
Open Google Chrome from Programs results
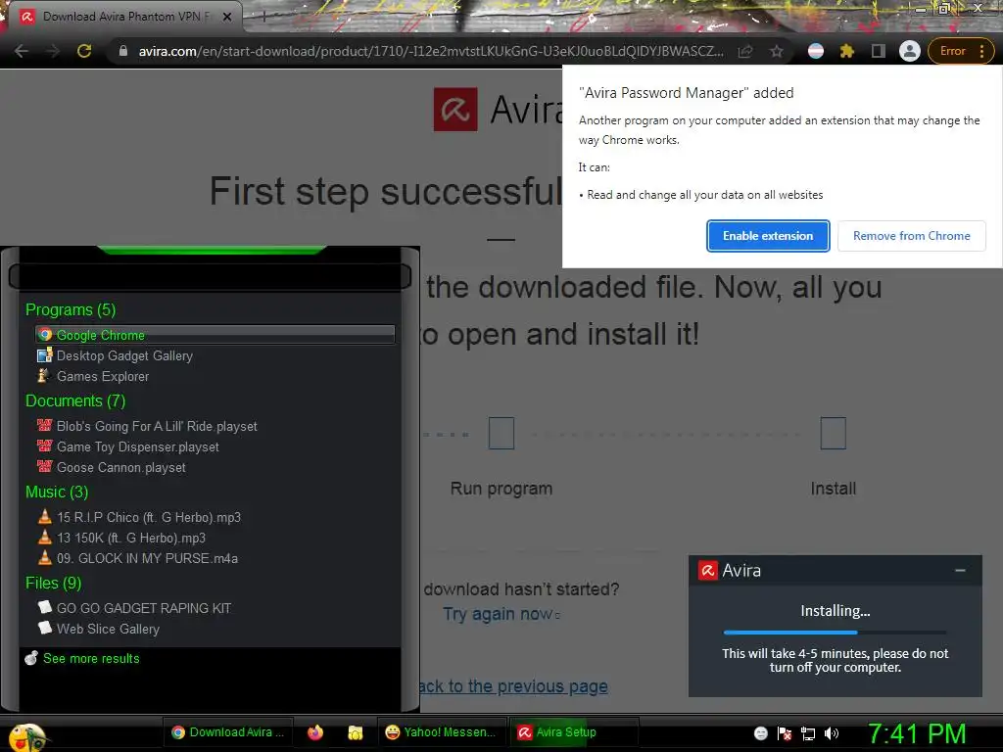coord(215,335)
